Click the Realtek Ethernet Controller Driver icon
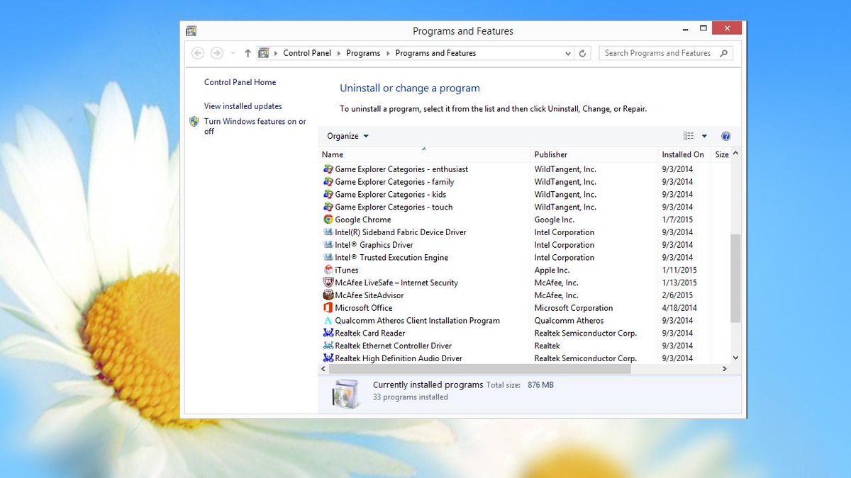This screenshot has height=478, width=851. tap(328, 346)
